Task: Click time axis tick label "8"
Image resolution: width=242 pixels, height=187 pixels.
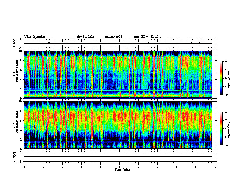Action: (177, 167)
